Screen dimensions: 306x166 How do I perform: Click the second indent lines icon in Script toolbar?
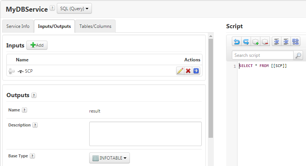[286, 41]
